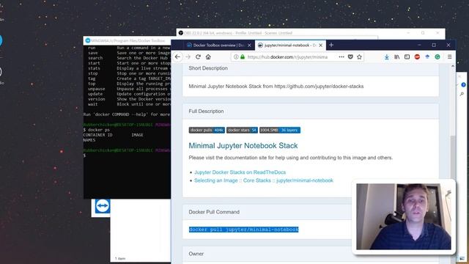Select the jupyter/minimal-notebook tab
The height and width of the screenshot is (264, 469).
(290, 45)
